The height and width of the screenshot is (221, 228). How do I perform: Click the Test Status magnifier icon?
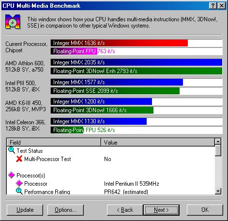12,150
